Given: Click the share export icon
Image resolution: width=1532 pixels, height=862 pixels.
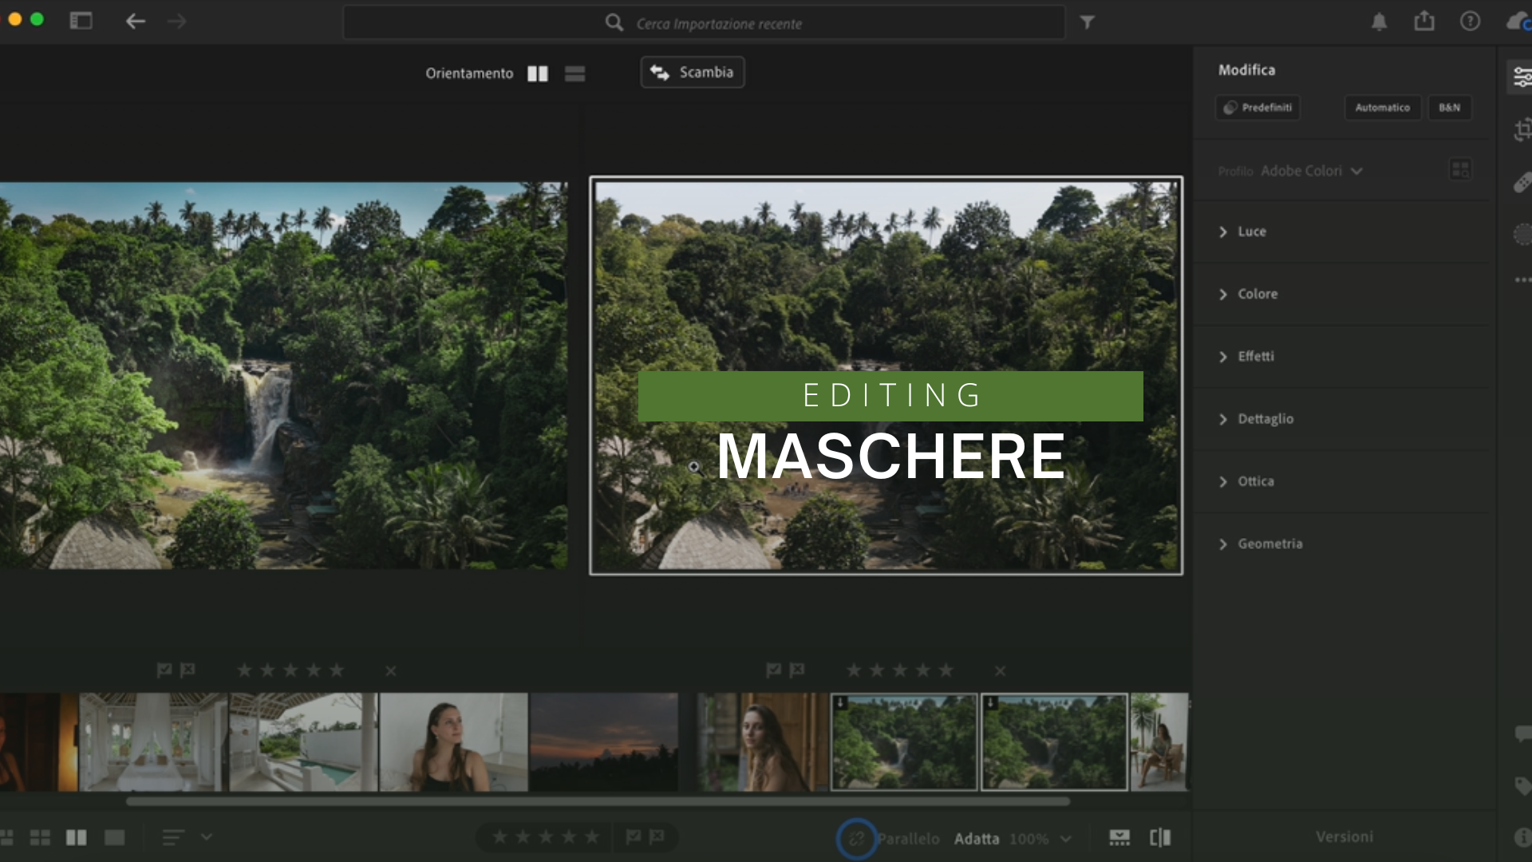Looking at the screenshot, I should pos(1424,22).
